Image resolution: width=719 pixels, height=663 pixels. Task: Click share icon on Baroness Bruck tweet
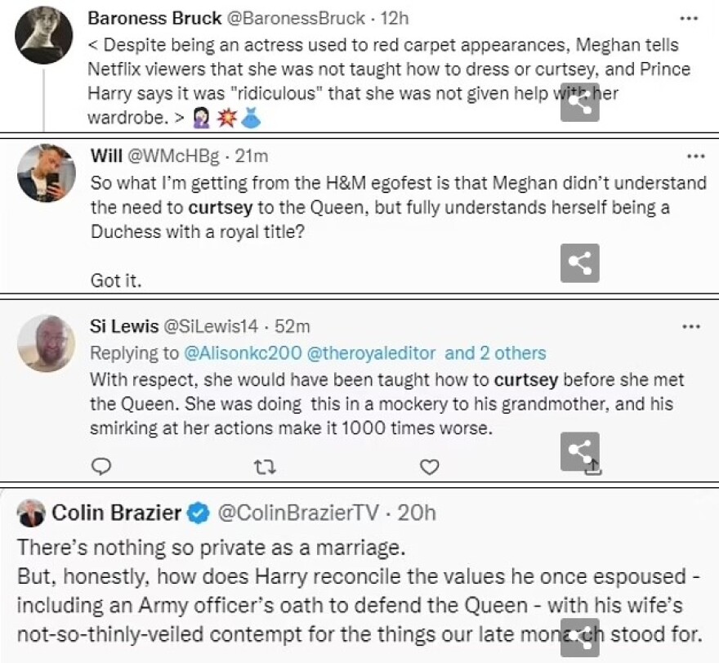coord(579,102)
